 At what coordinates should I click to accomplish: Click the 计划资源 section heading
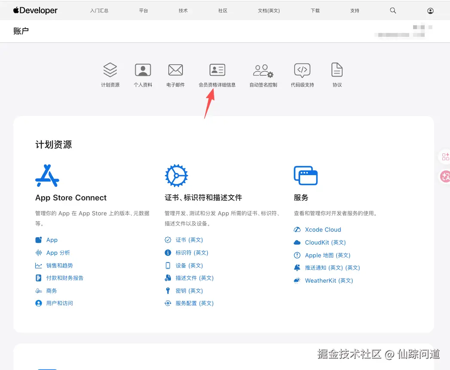point(54,144)
